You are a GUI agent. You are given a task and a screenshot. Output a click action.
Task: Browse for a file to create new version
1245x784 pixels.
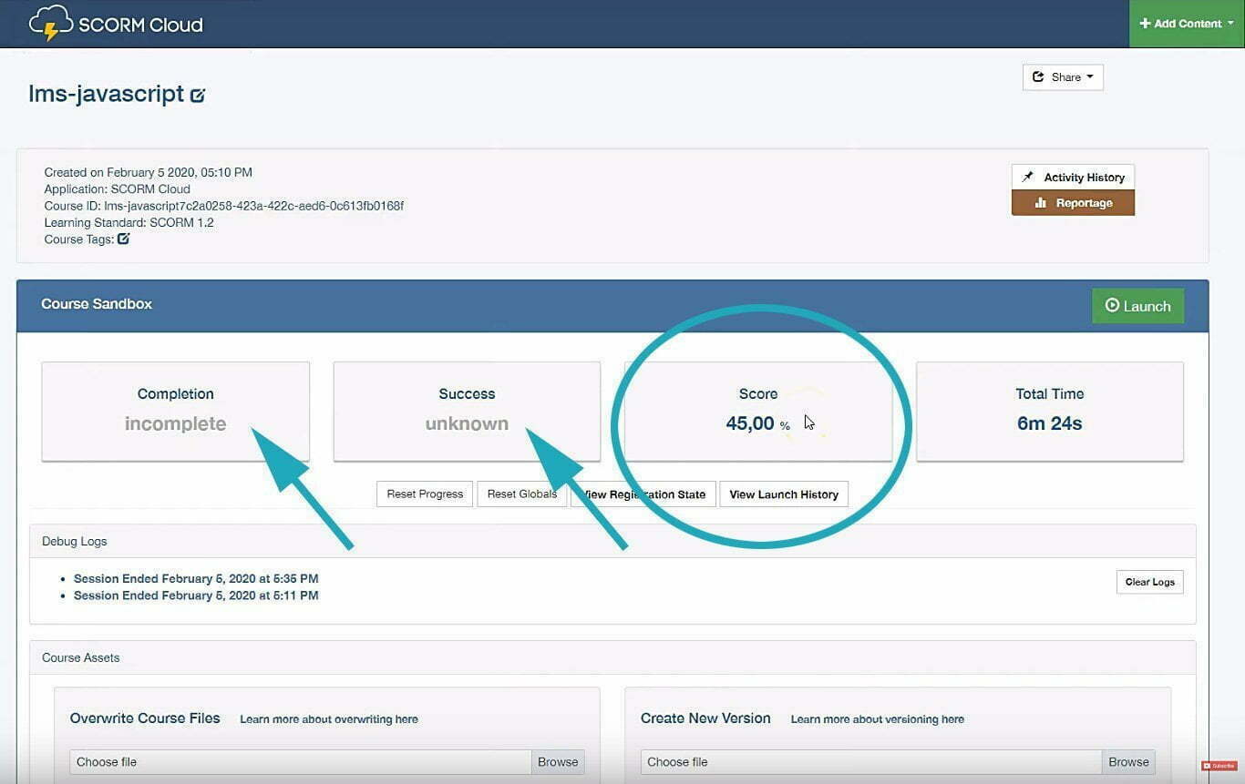[x=1128, y=762]
